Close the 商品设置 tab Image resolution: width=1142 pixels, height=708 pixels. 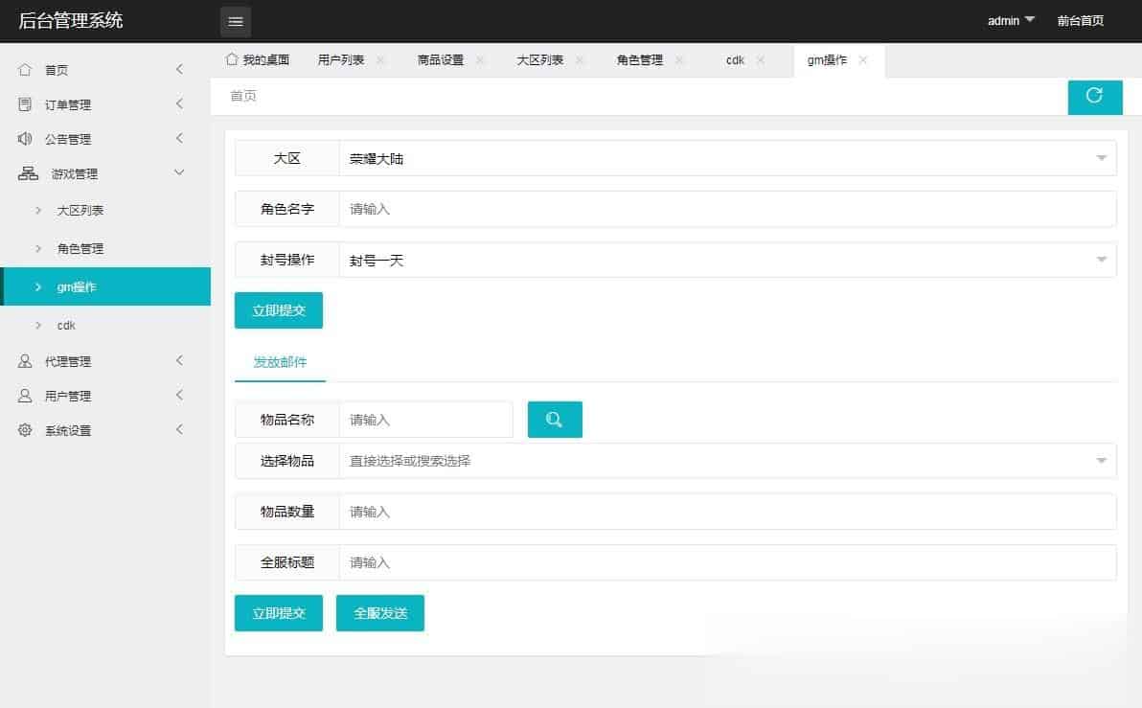[x=480, y=59]
